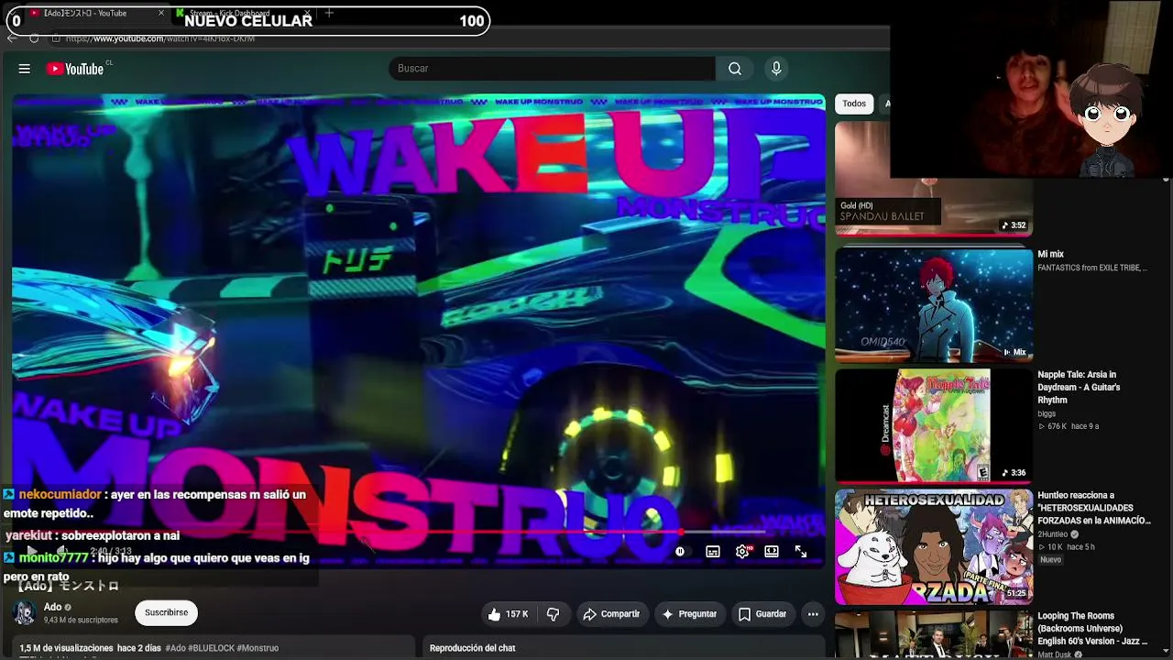The height and width of the screenshot is (660, 1173).
Task: Click the 9,43 M de suscriptores text
Action: [x=81, y=621]
